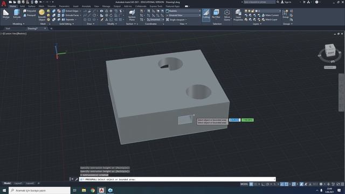The image size is (345, 194).
Task: Switch to the Layout2 tab
Action: click(30, 183)
